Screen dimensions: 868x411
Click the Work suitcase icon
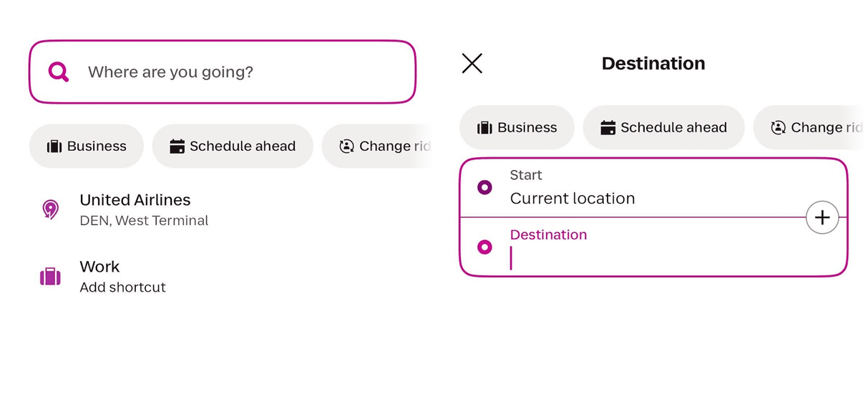pos(50,277)
